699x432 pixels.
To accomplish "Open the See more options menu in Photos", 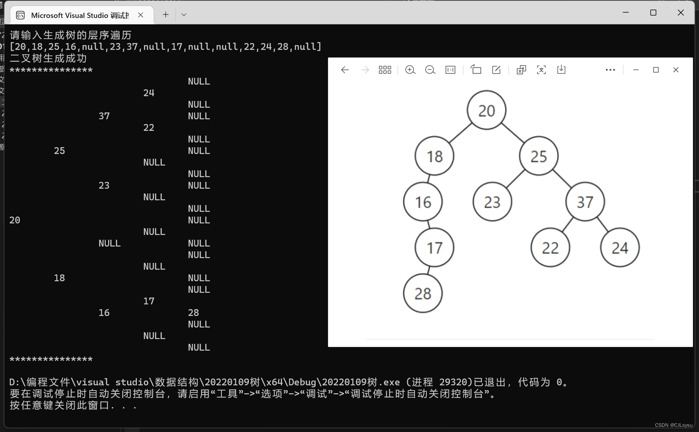I will tap(610, 70).
